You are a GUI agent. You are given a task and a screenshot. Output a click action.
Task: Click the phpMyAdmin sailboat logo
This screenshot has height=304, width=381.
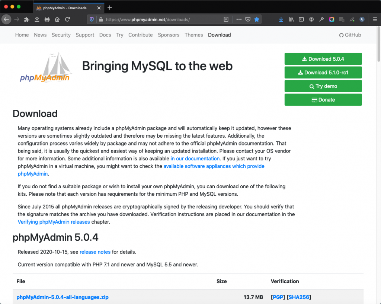(x=45, y=67)
